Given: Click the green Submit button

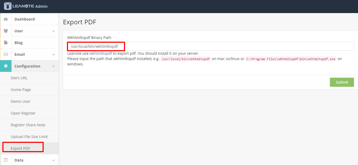Looking at the screenshot, I should [x=342, y=82].
